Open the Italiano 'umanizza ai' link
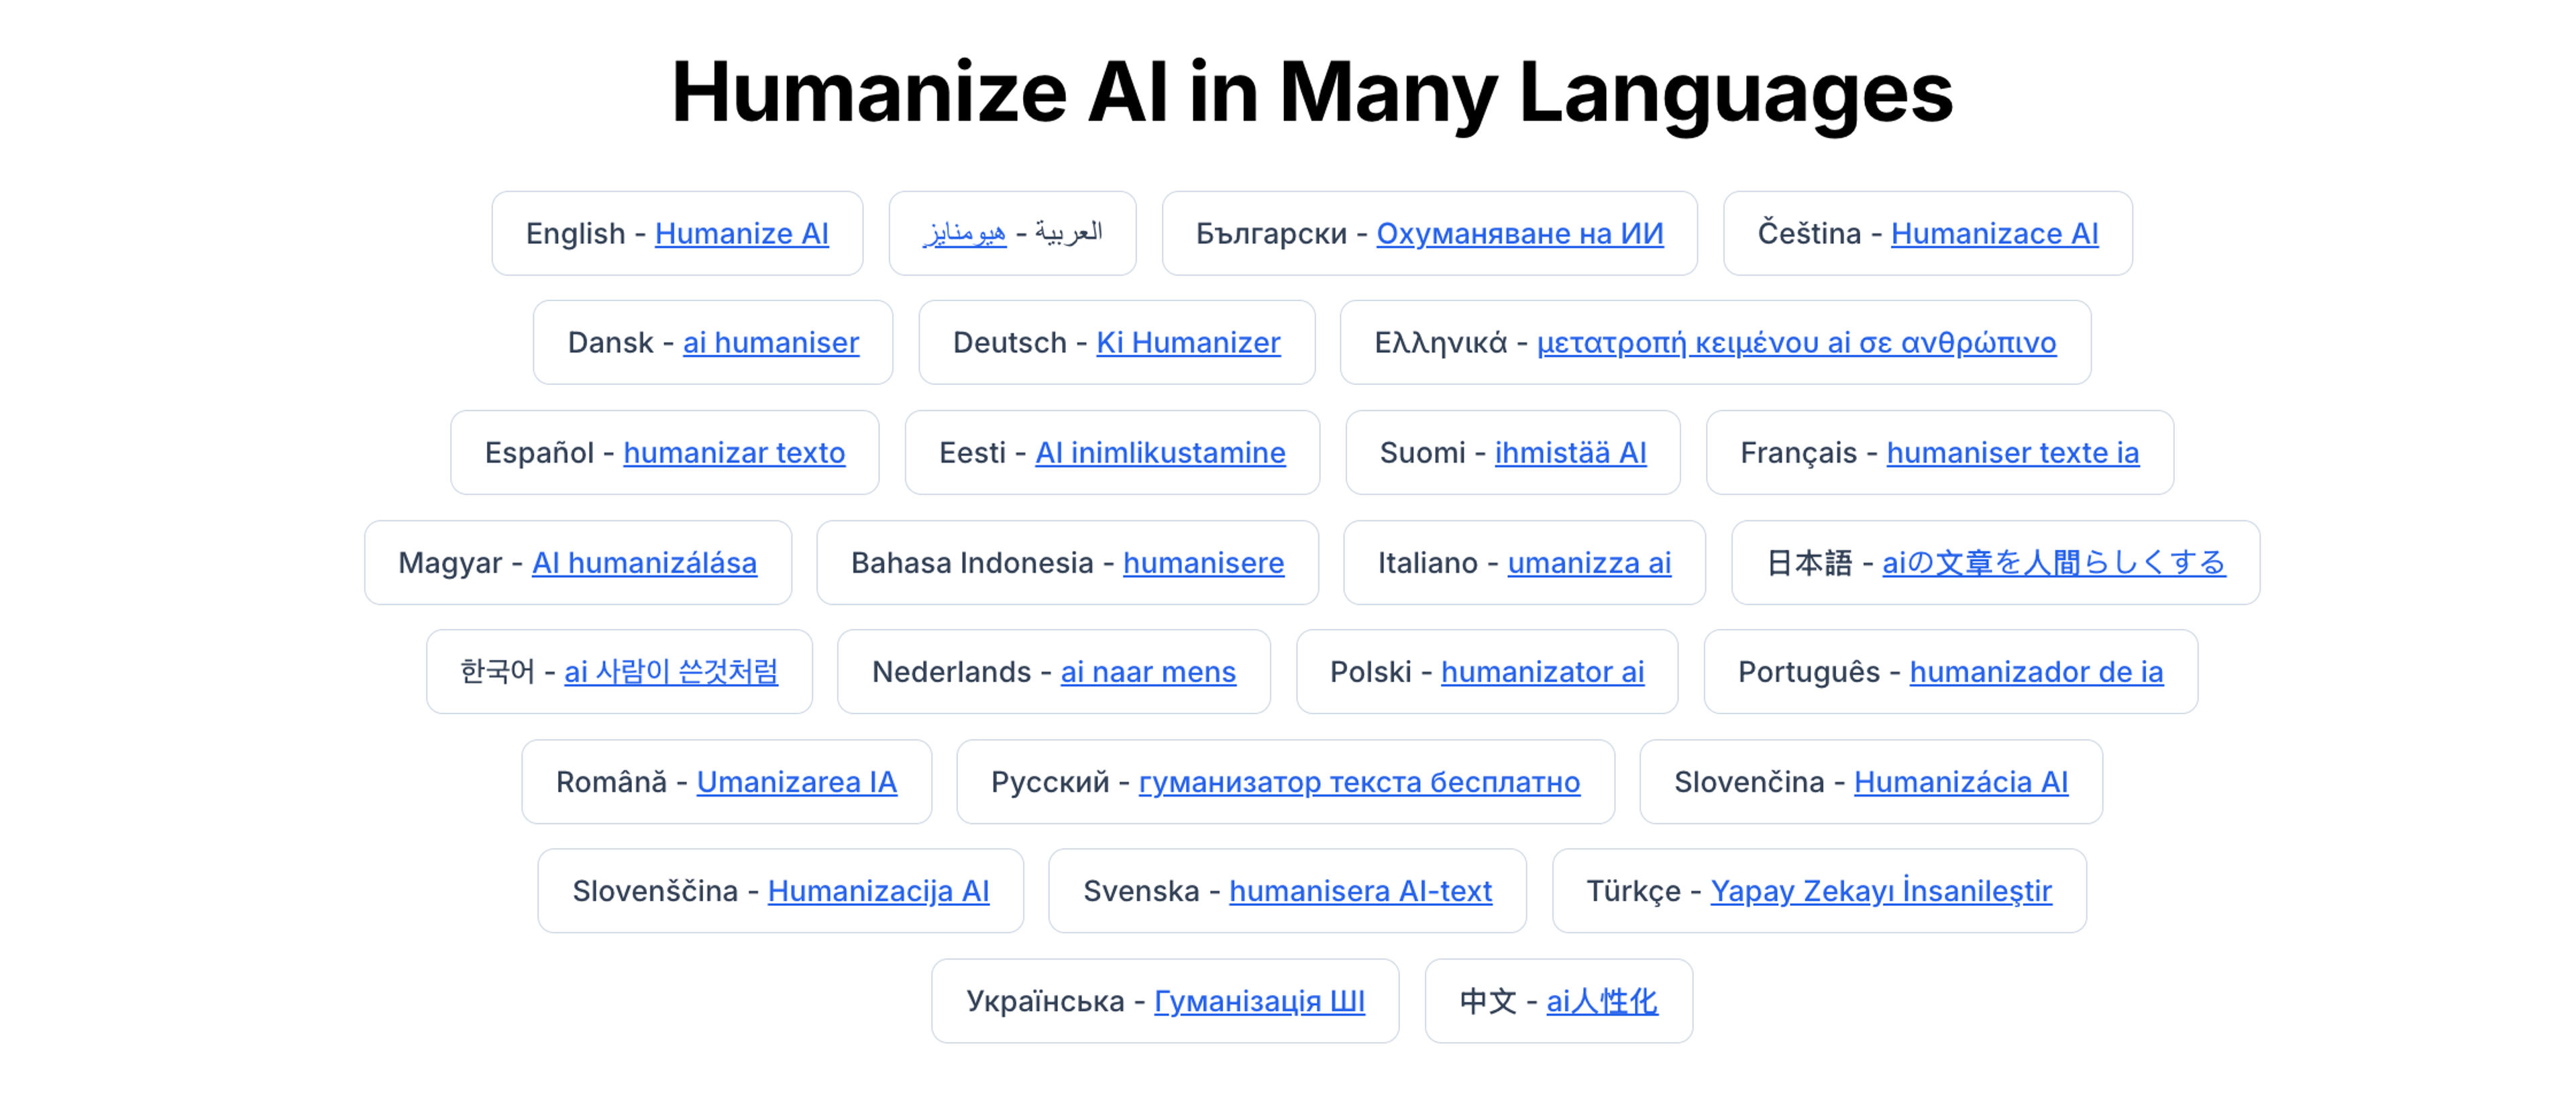The width and height of the screenshot is (2576, 1097). tap(1589, 563)
